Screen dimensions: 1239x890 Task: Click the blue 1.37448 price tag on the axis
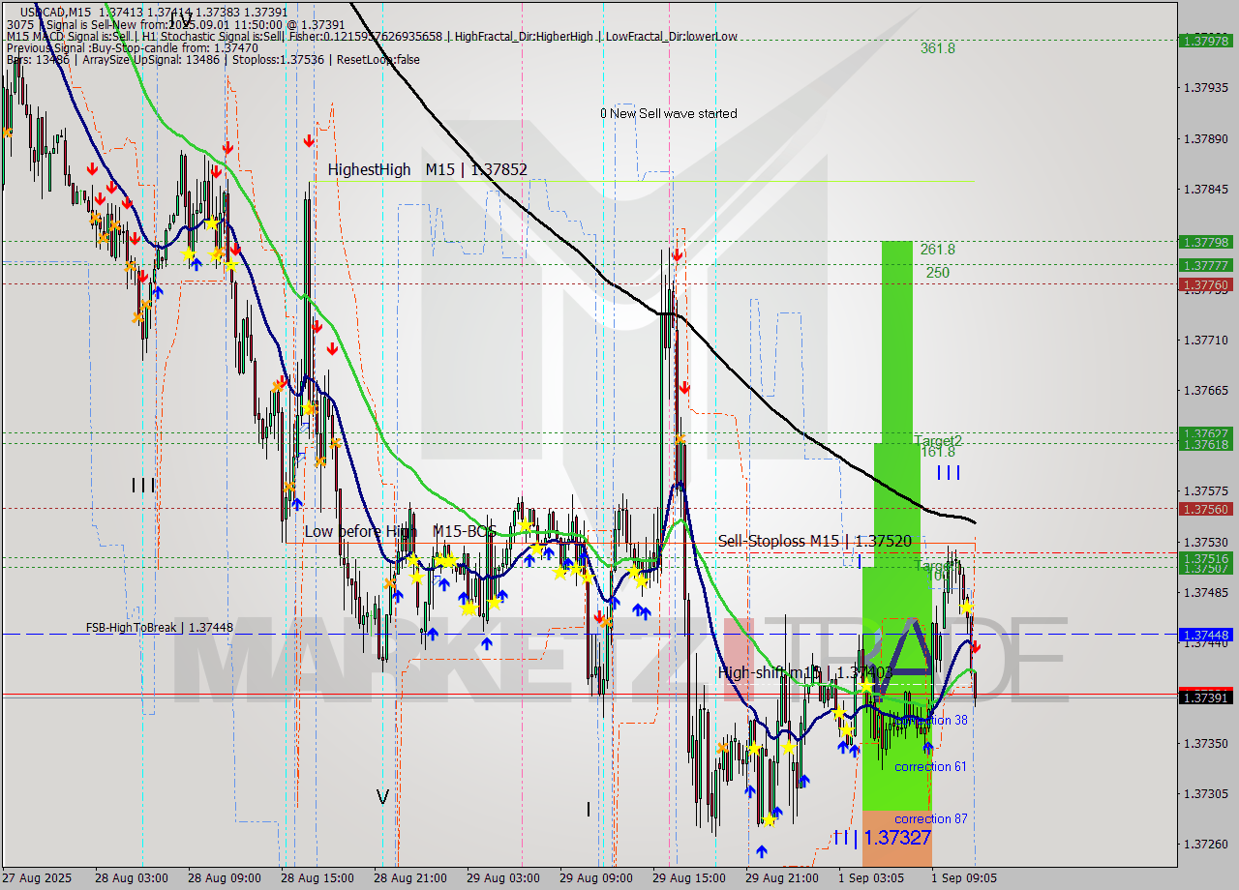[1208, 636]
